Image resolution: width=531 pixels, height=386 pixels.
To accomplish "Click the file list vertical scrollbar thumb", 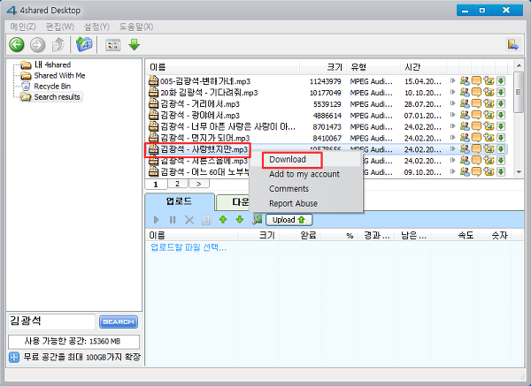I will pos(519,92).
